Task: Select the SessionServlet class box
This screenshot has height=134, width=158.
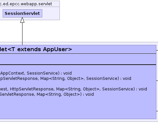Action: click(x=22, y=14)
